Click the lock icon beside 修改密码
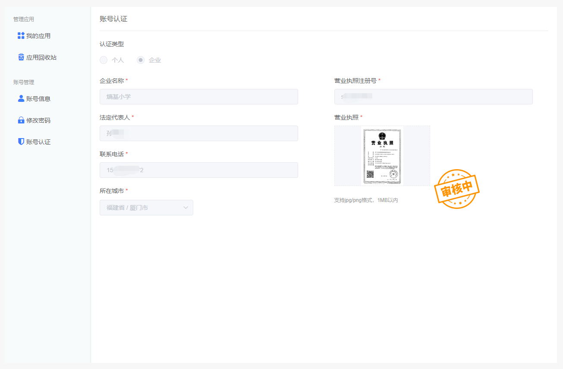563x369 pixels. pos(20,120)
